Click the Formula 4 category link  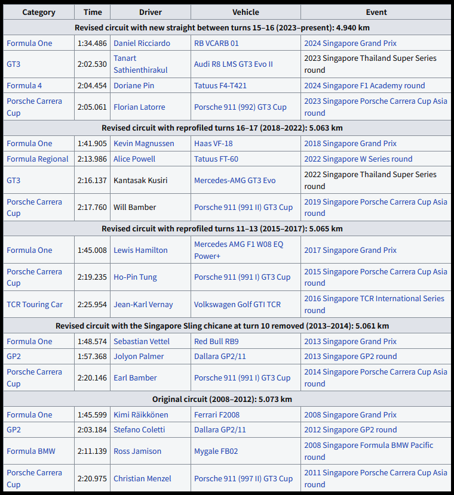click(x=24, y=85)
